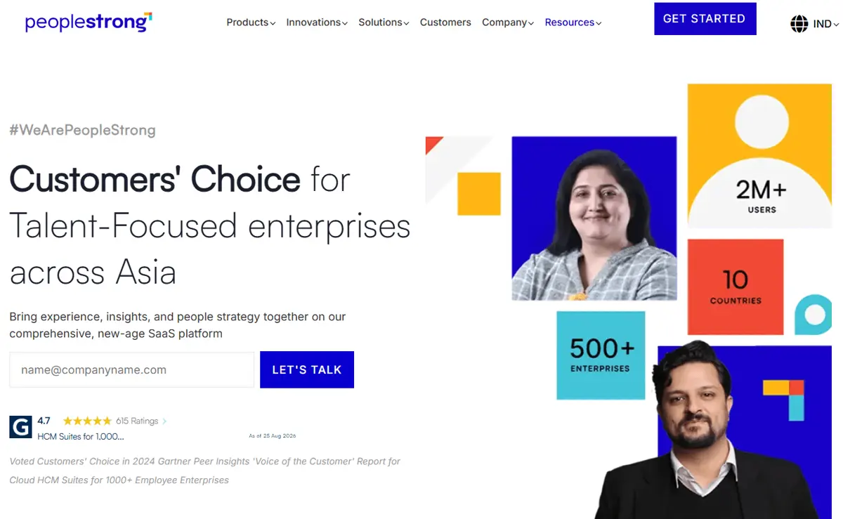Click the globe language icon
The image size is (843, 519).
[x=799, y=24]
